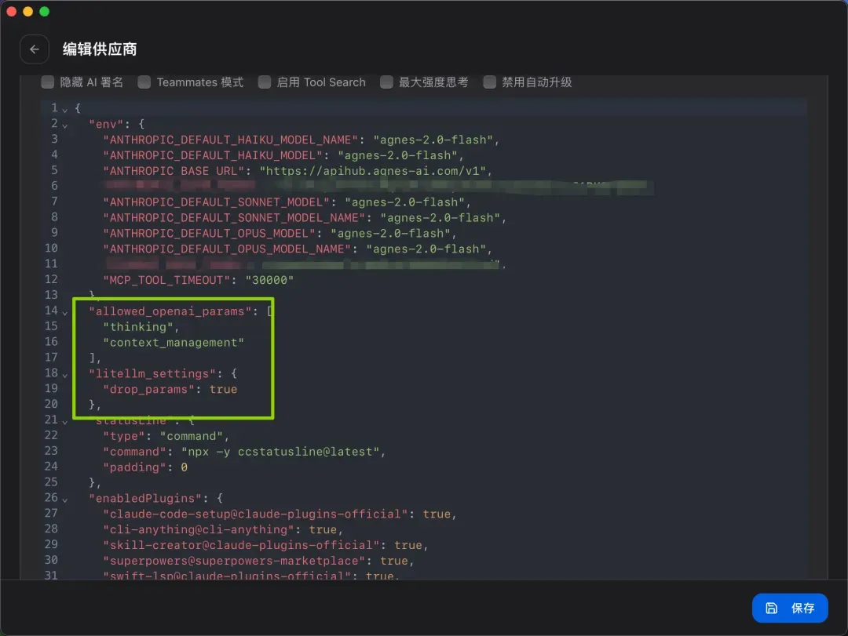Toggle the Teammates 模式 checkbox

[x=144, y=82]
